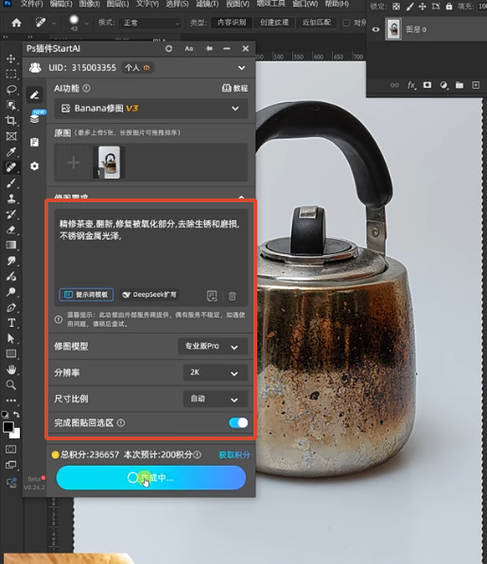Select the Crop tool
The height and width of the screenshot is (564, 487).
[x=11, y=120]
